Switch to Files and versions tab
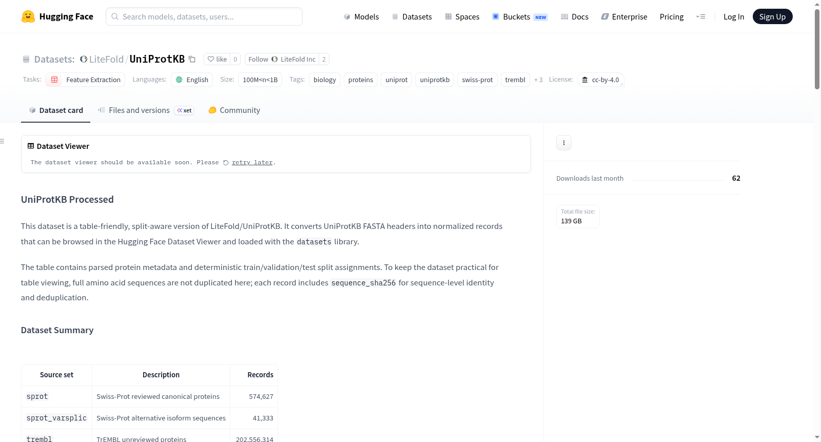 point(146,110)
